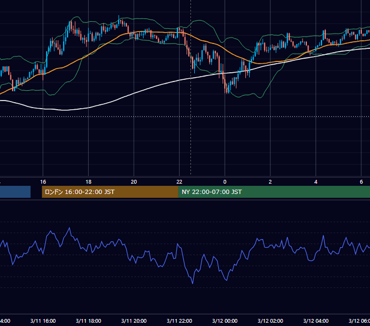
Task: Click the 18 hour label on price chart axis
Action: pyautogui.click(x=89, y=182)
